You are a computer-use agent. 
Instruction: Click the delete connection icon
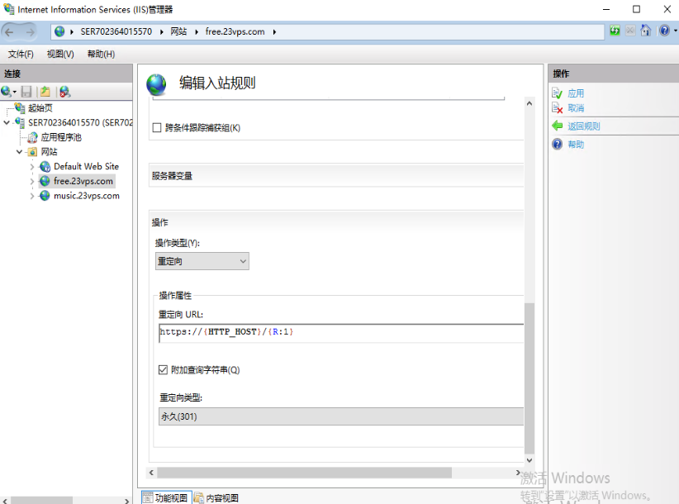click(x=64, y=92)
